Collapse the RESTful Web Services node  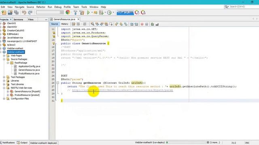4,88
